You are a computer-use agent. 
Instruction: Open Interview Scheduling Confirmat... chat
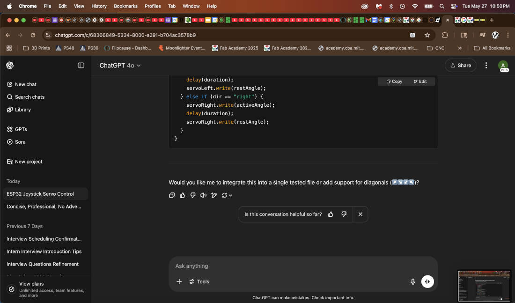click(x=45, y=239)
